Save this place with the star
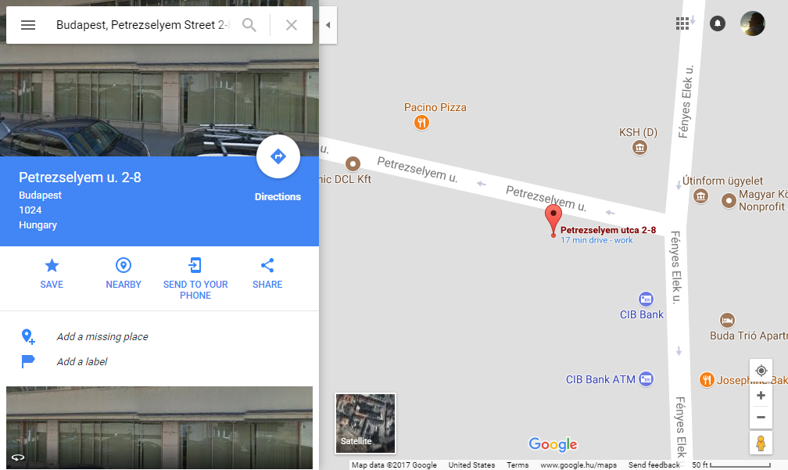The image size is (788, 470). [52, 274]
